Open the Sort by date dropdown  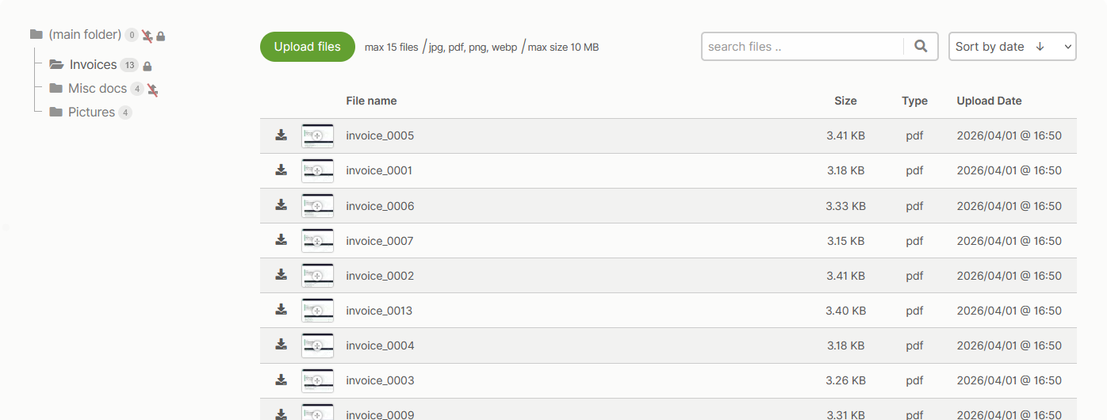pos(1012,47)
